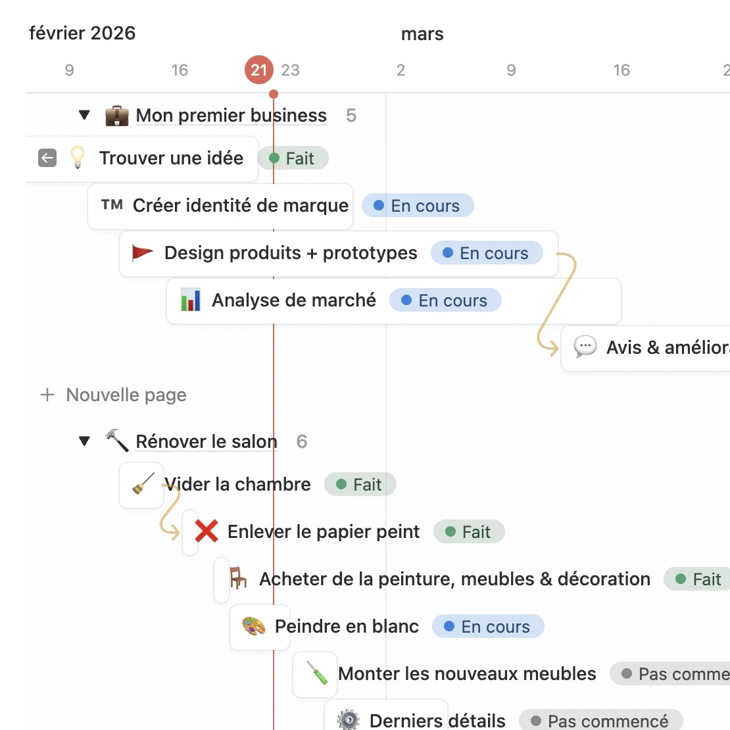Click the screwdriver icon on Monter les nouveaux meubles
The width and height of the screenshot is (730, 730).
click(314, 673)
